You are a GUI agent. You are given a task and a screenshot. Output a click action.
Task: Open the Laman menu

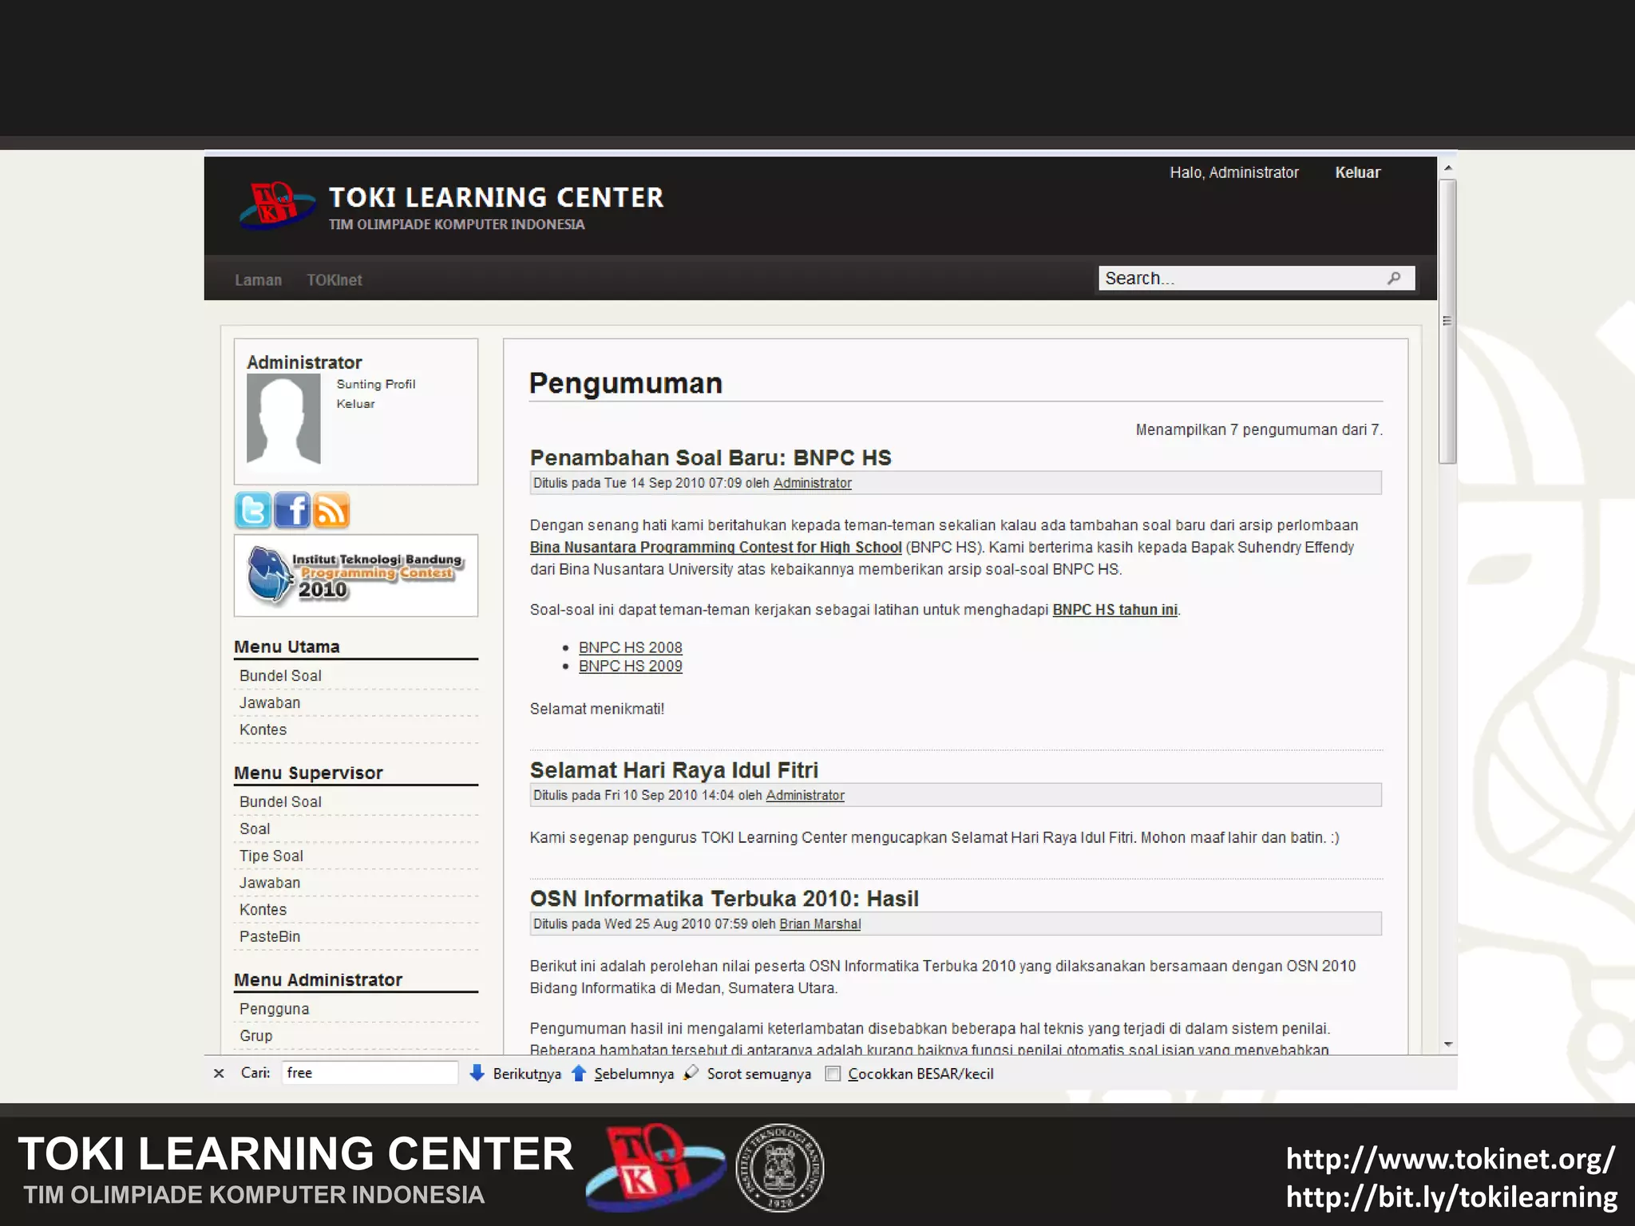(x=258, y=280)
